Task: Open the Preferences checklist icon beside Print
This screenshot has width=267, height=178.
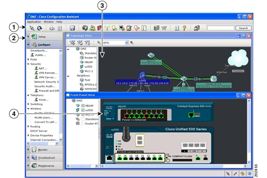Action: point(60,28)
